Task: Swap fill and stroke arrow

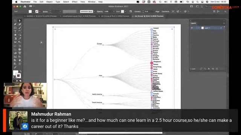Action: coord(20,71)
